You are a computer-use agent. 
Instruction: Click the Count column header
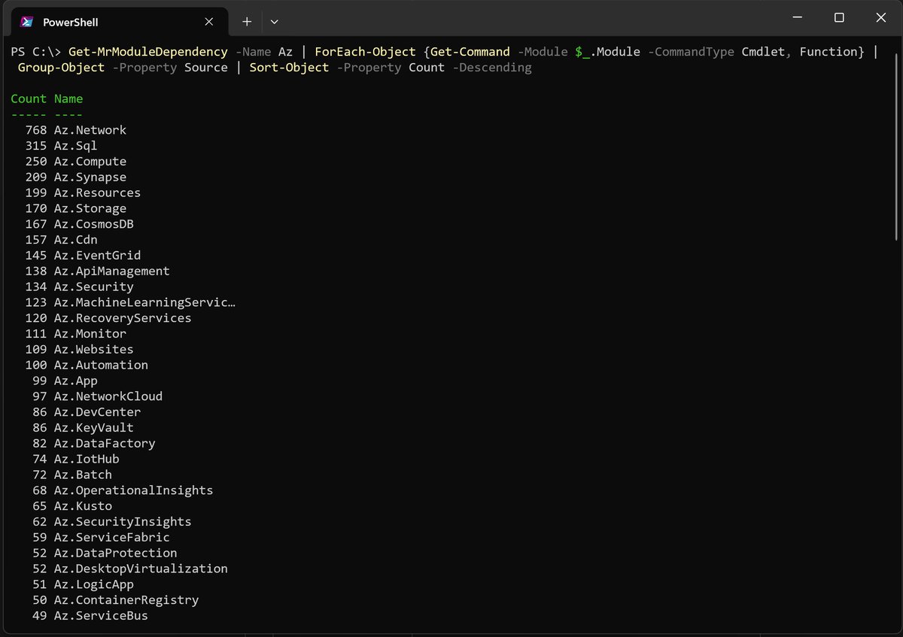coord(29,99)
